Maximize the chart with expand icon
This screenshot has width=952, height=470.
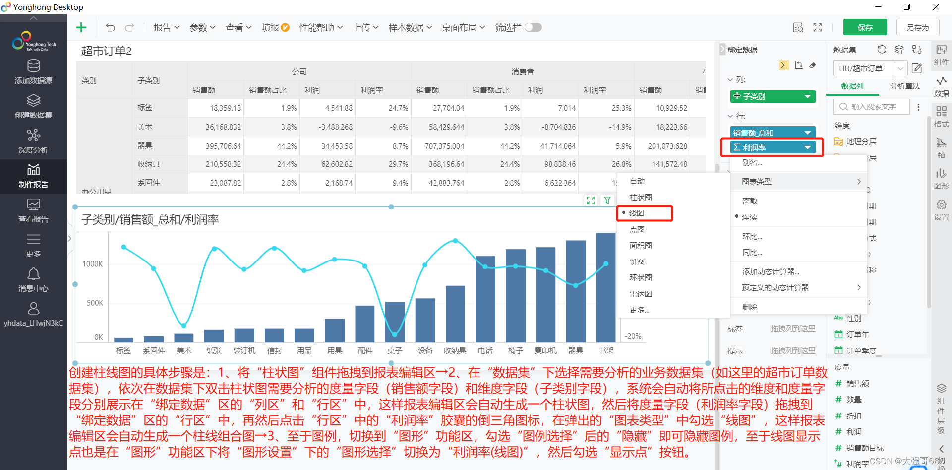591,200
